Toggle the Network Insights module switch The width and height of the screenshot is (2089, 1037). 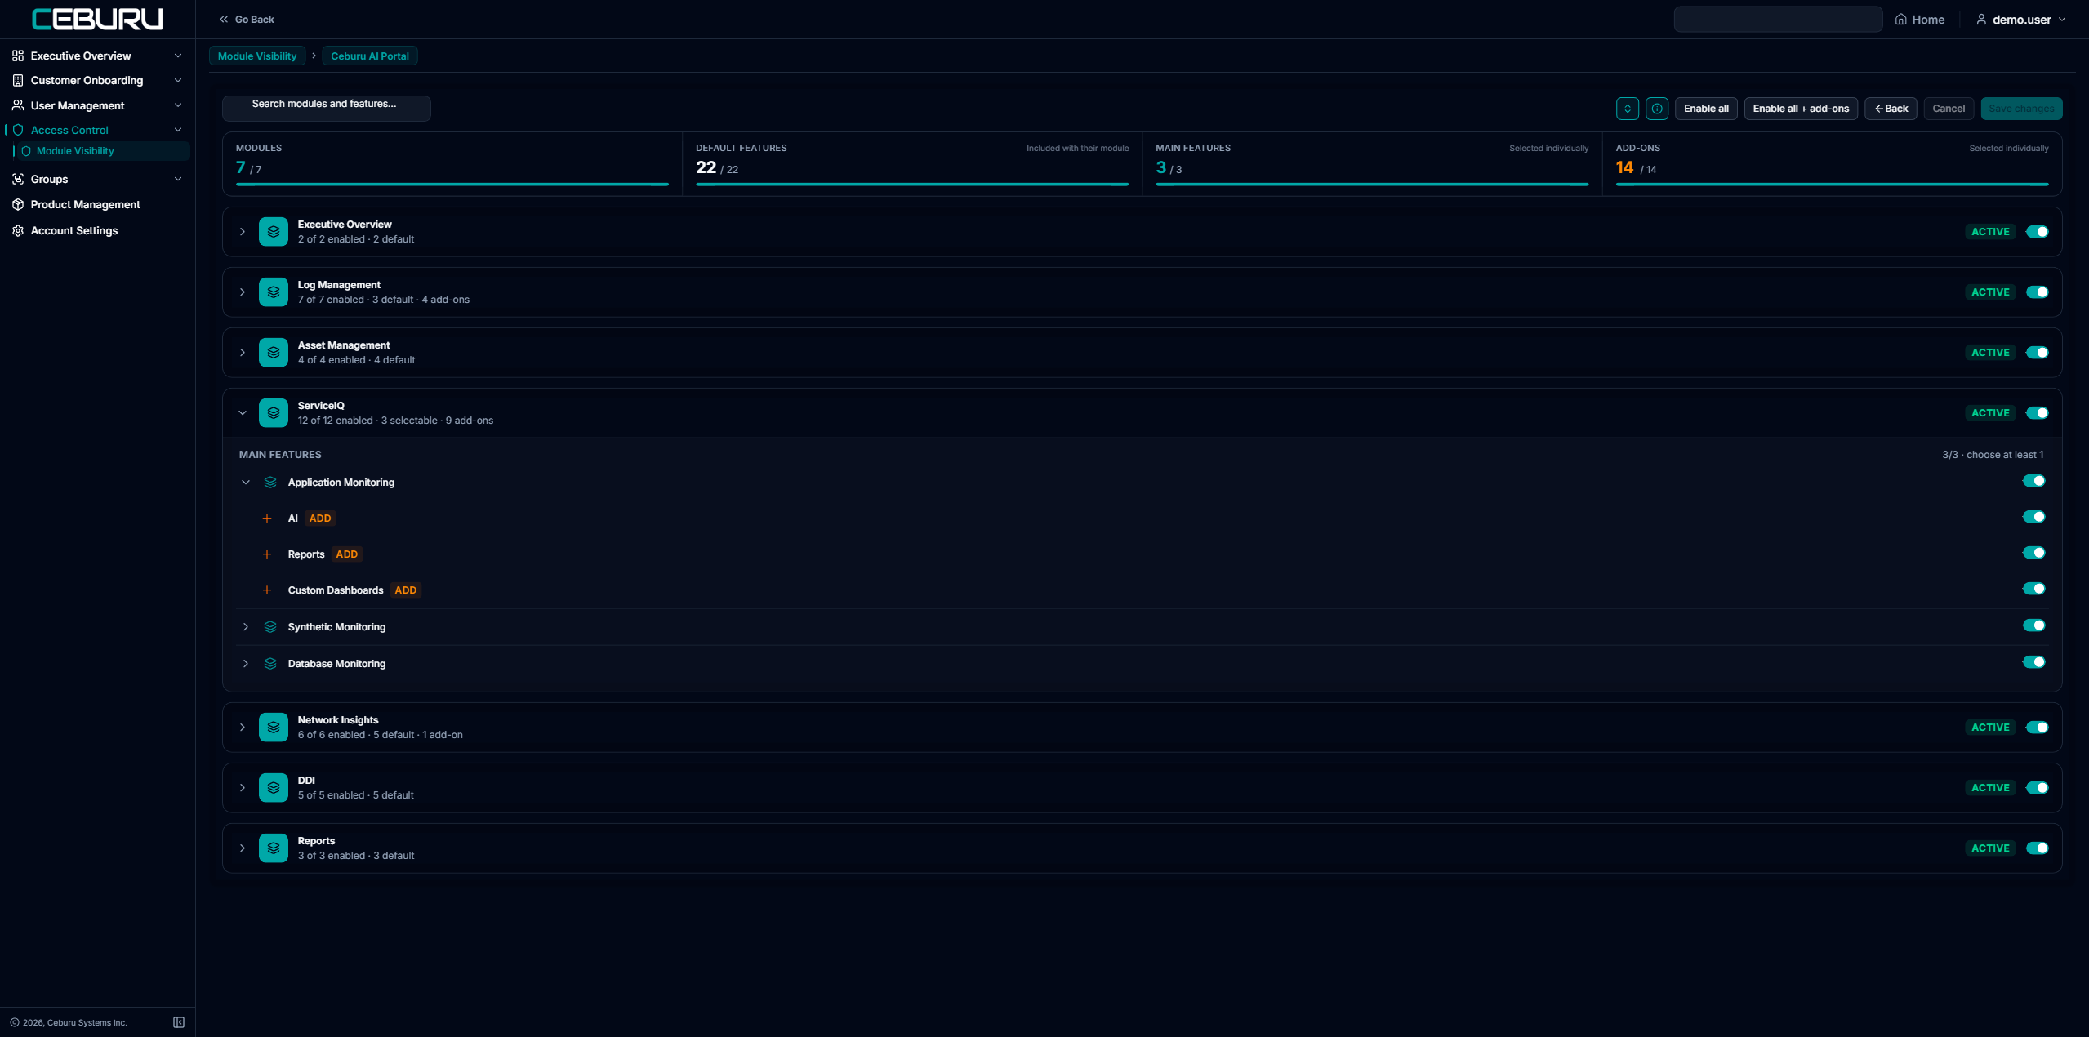coord(2037,728)
